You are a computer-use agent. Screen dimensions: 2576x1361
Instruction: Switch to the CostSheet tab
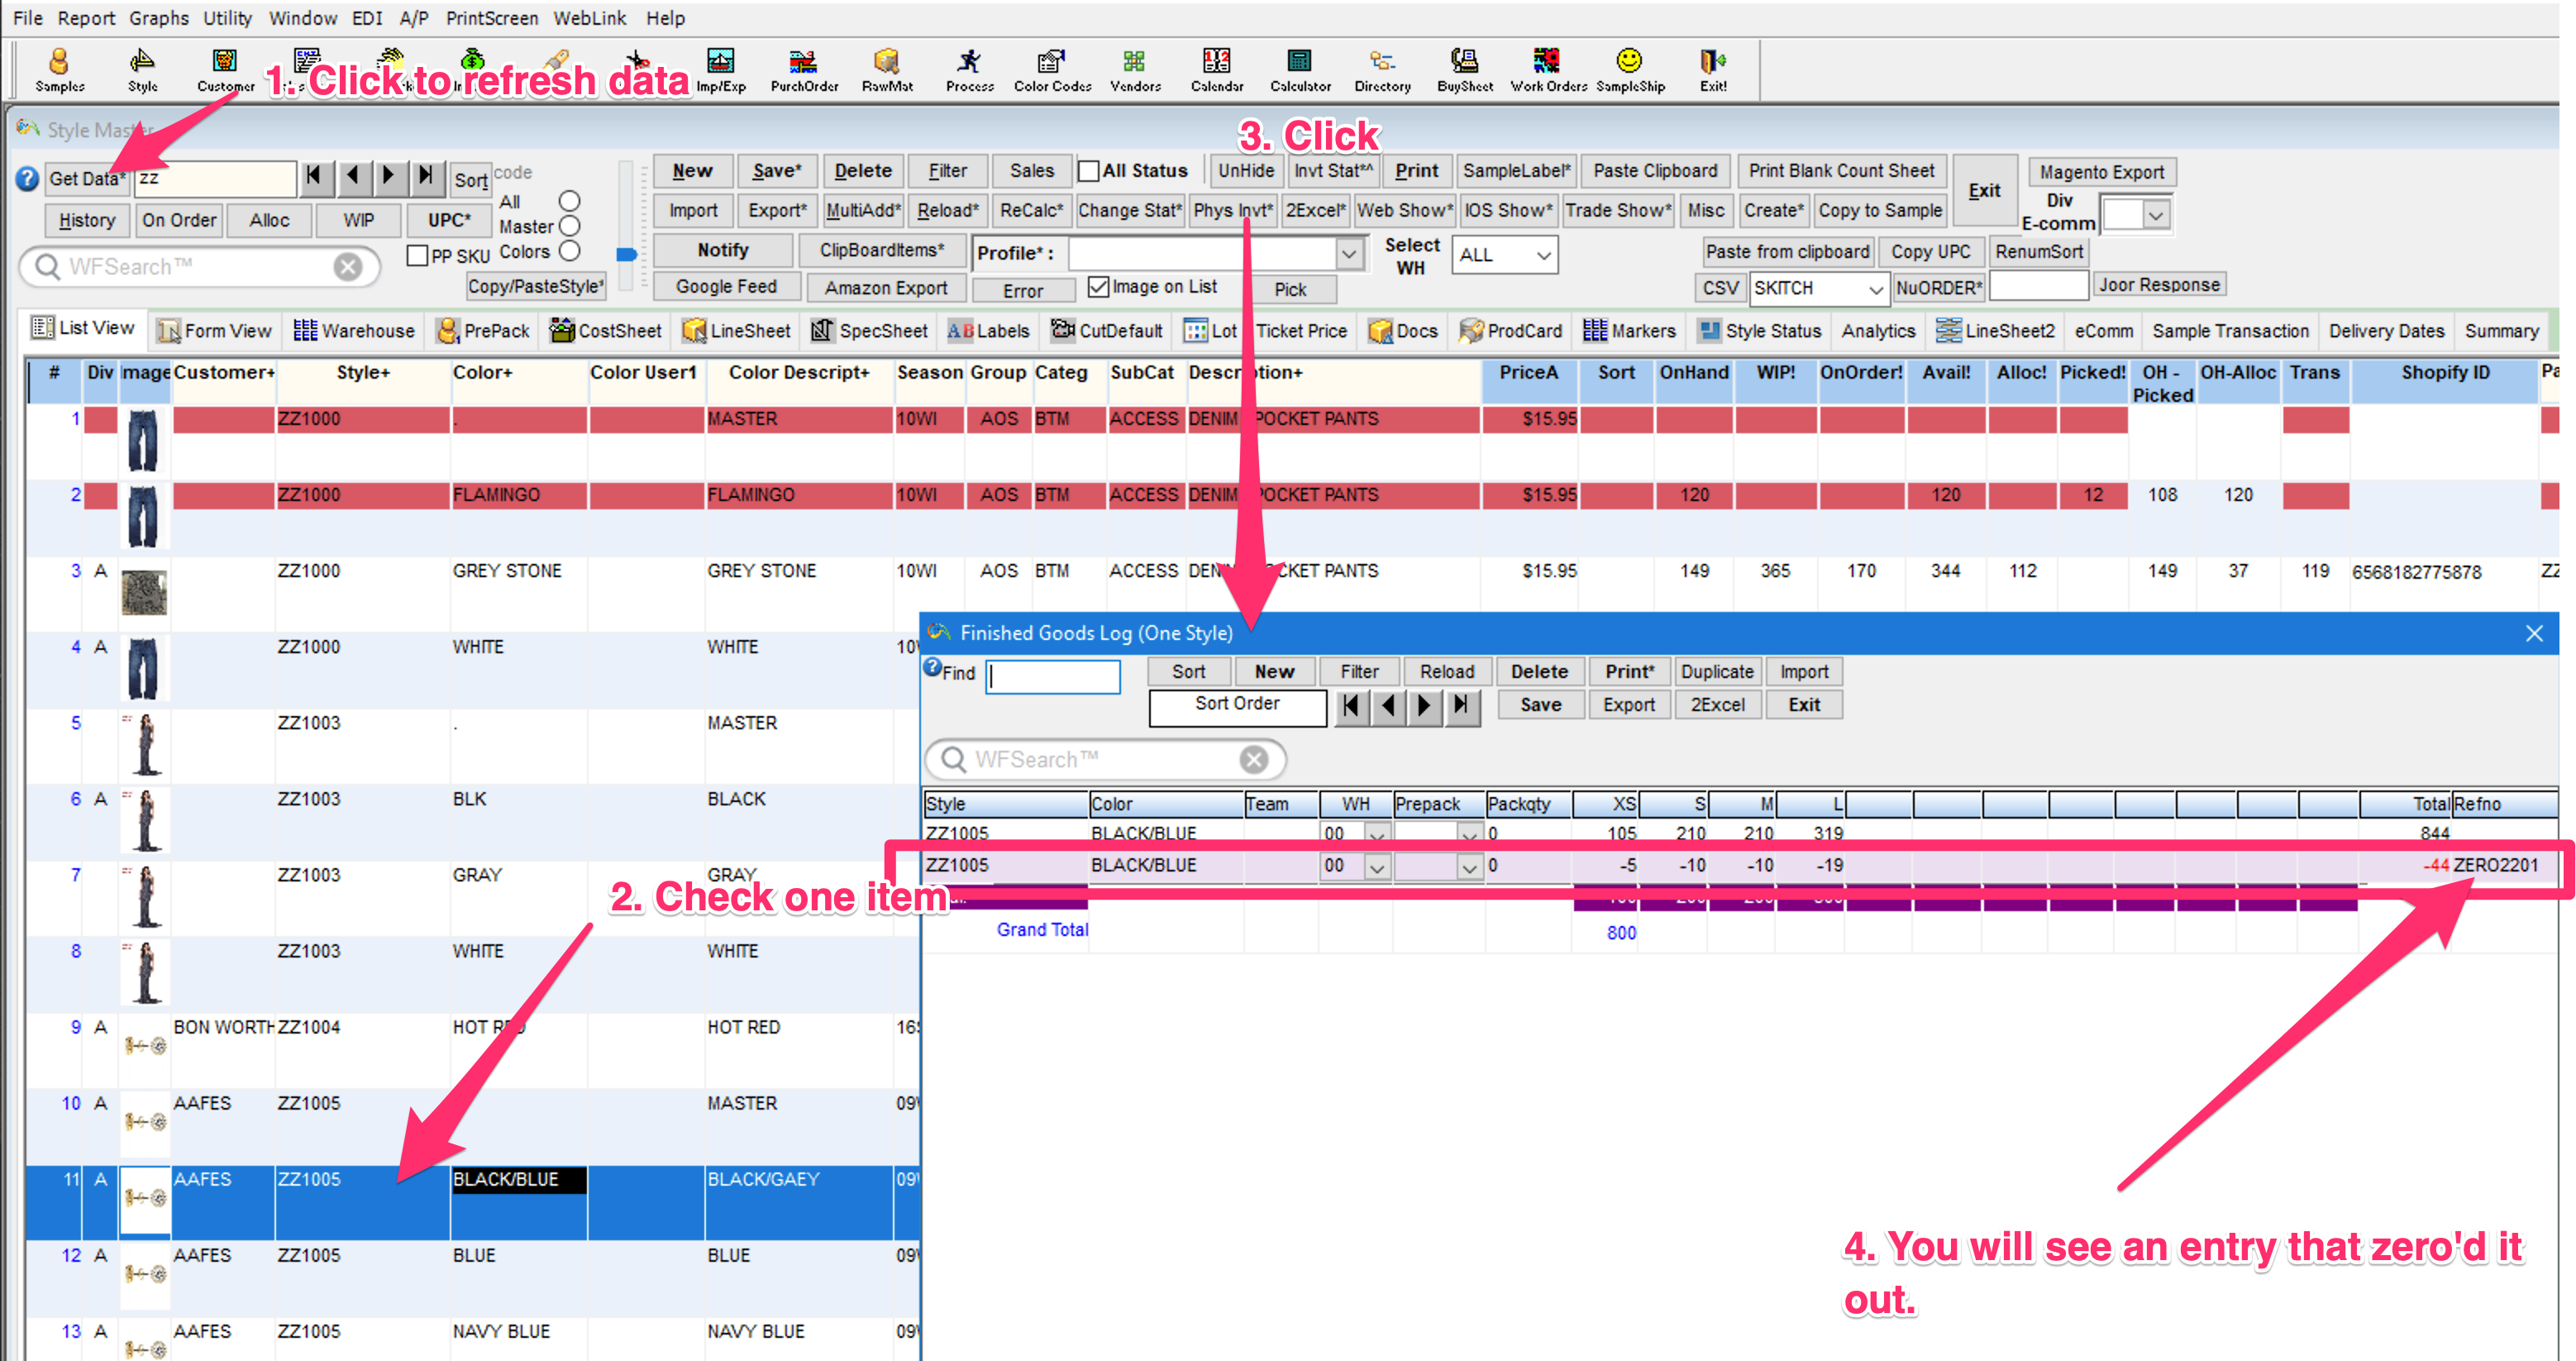click(607, 331)
